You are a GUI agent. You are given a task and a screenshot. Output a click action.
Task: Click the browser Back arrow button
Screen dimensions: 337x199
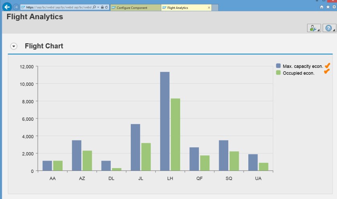pyautogui.click(x=6, y=7)
